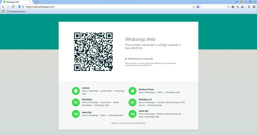
Task: Click the BlackBerry 10 heading text
Action: 145,99
